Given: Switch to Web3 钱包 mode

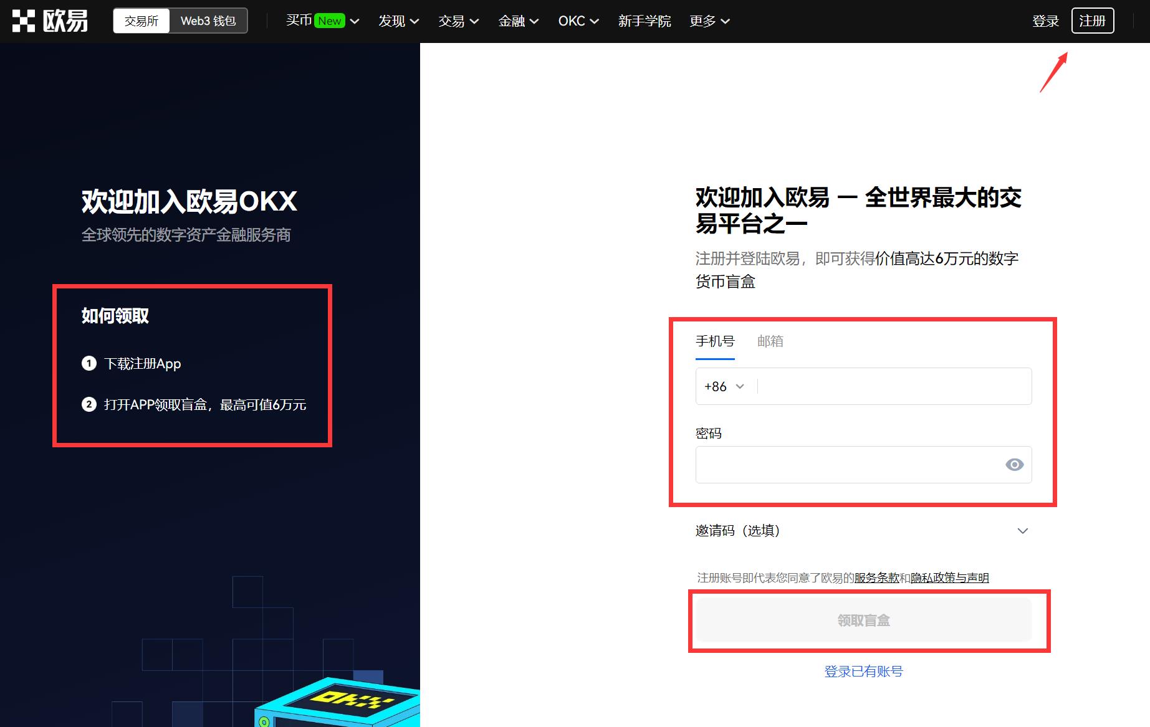Looking at the screenshot, I should pos(208,21).
